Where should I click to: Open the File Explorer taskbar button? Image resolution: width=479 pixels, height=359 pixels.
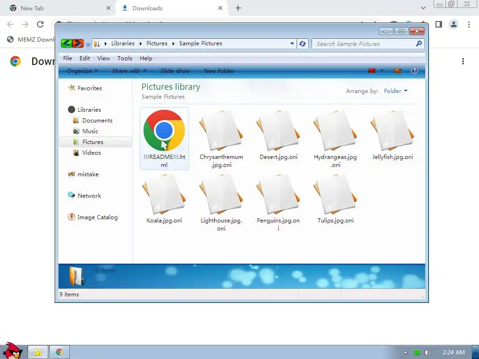click(38, 352)
